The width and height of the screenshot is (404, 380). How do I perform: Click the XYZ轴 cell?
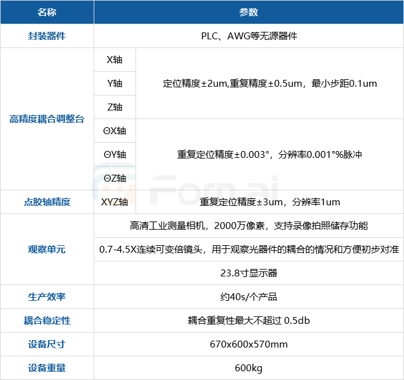114,202
